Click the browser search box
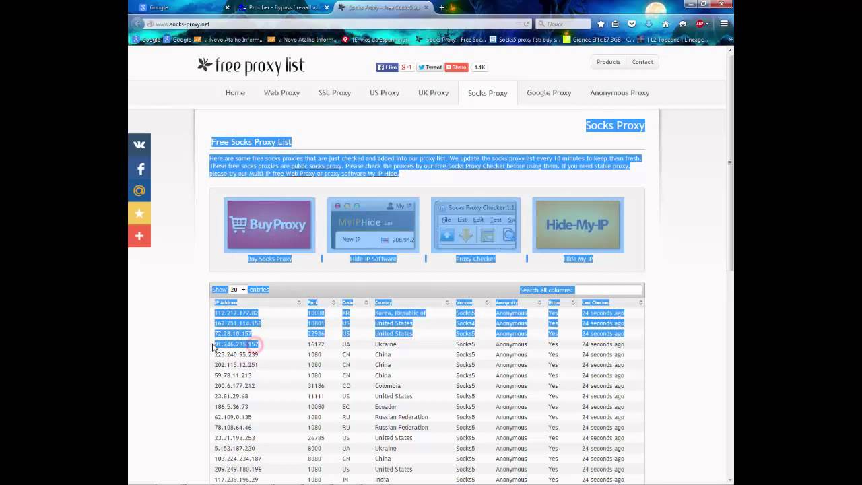Image resolution: width=862 pixels, height=485 pixels. coord(563,24)
